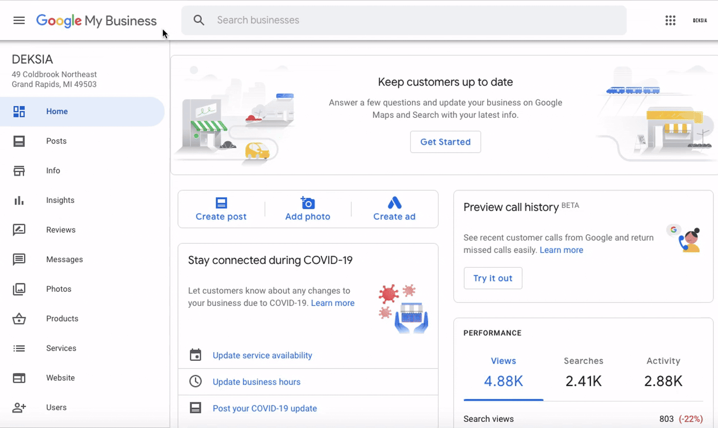Open Info in the sidebar
Screen dimensions: 718x428
[x=53, y=171]
